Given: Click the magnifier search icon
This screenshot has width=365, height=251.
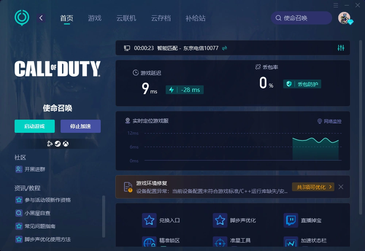Looking at the screenshot, I should (x=278, y=18).
